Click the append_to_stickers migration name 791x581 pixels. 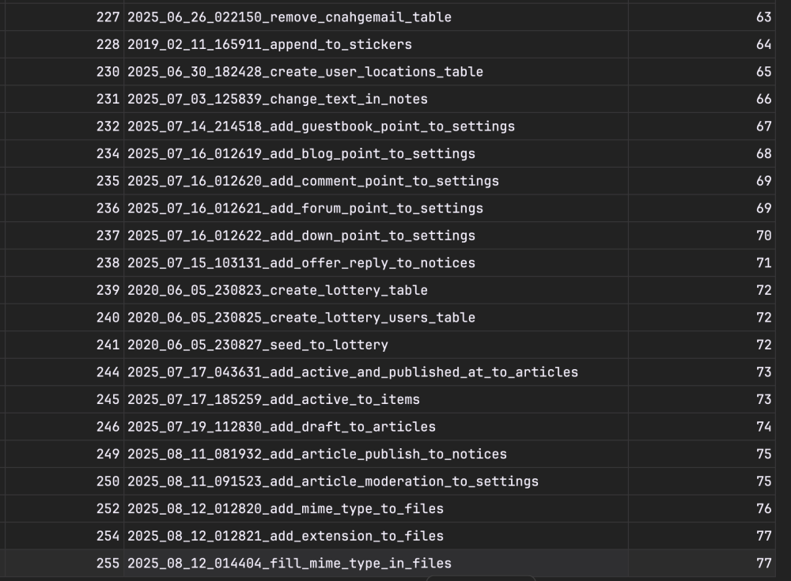(x=270, y=44)
